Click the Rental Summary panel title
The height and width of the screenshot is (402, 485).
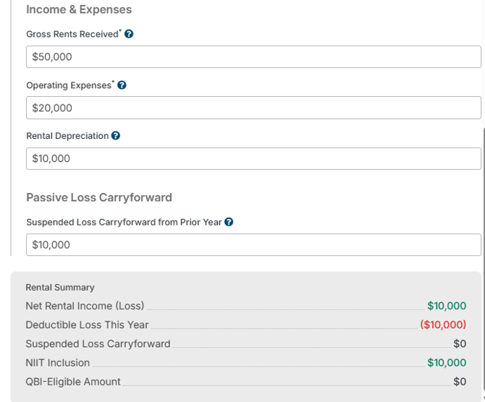point(60,287)
